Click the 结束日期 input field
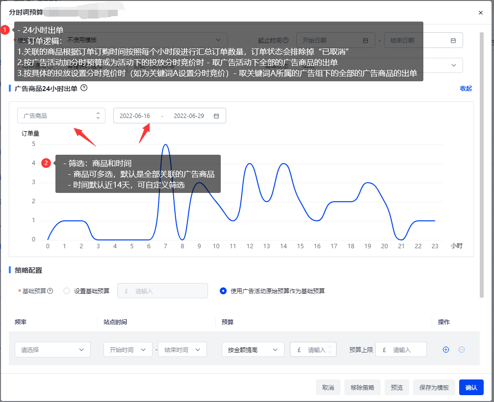The width and height of the screenshot is (494, 402). [x=423, y=40]
